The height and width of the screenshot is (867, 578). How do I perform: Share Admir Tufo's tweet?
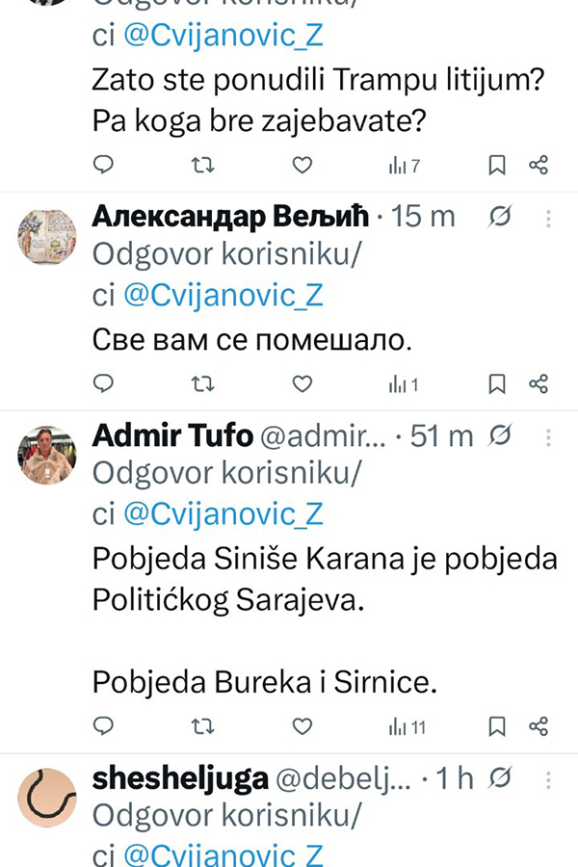pos(539,725)
